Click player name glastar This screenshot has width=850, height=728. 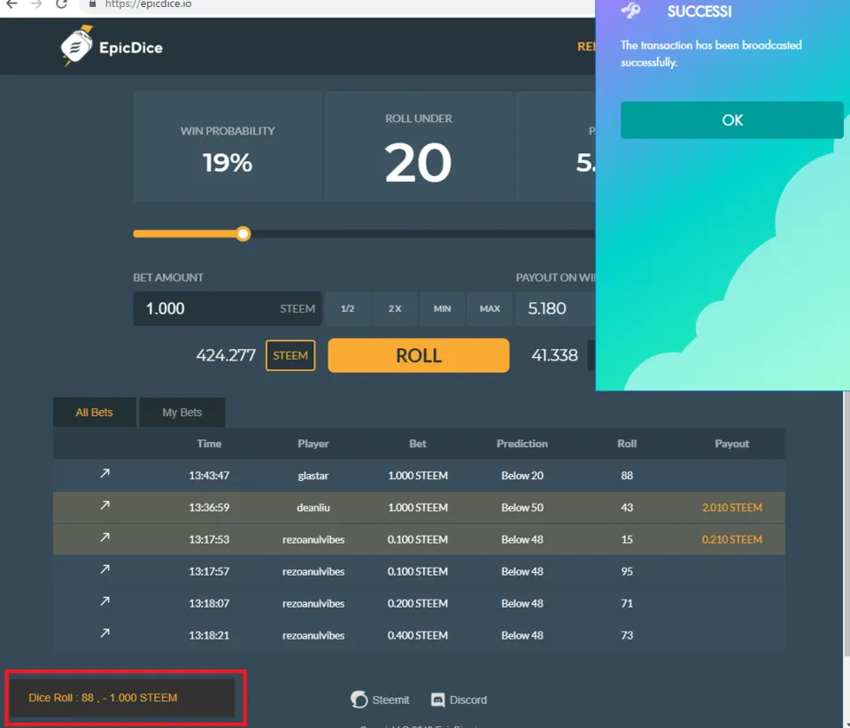coord(313,476)
